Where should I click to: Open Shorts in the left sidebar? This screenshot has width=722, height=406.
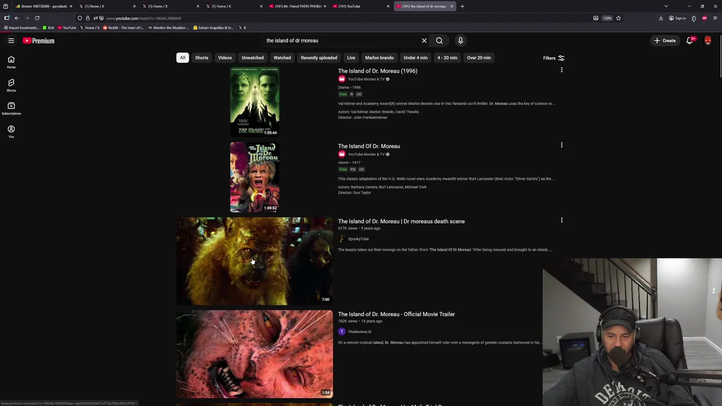pyautogui.click(x=11, y=85)
